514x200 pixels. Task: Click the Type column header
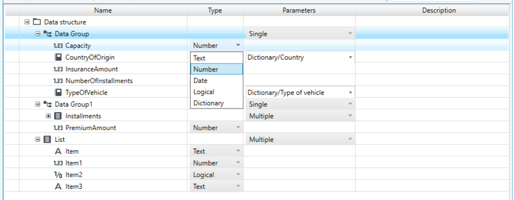pyautogui.click(x=215, y=10)
